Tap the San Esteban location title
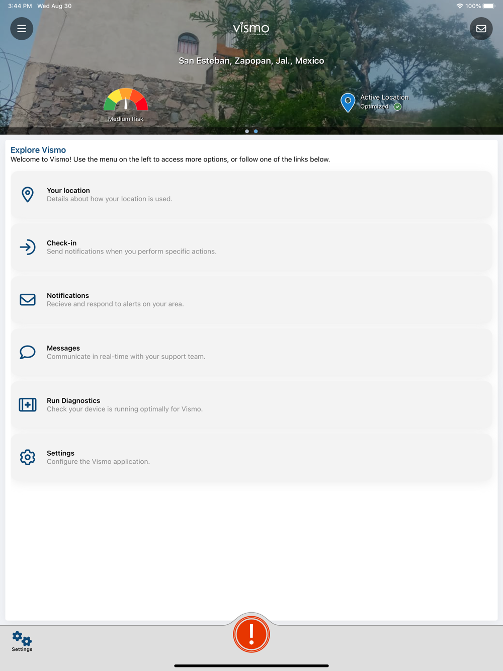Image resolution: width=503 pixels, height=671 pixels. coord(251,61)
